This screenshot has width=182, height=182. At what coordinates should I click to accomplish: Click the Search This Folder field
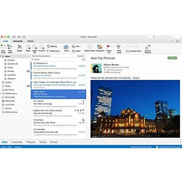[x=164, y=37]
